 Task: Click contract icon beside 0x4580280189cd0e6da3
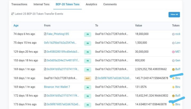(45, 52)
